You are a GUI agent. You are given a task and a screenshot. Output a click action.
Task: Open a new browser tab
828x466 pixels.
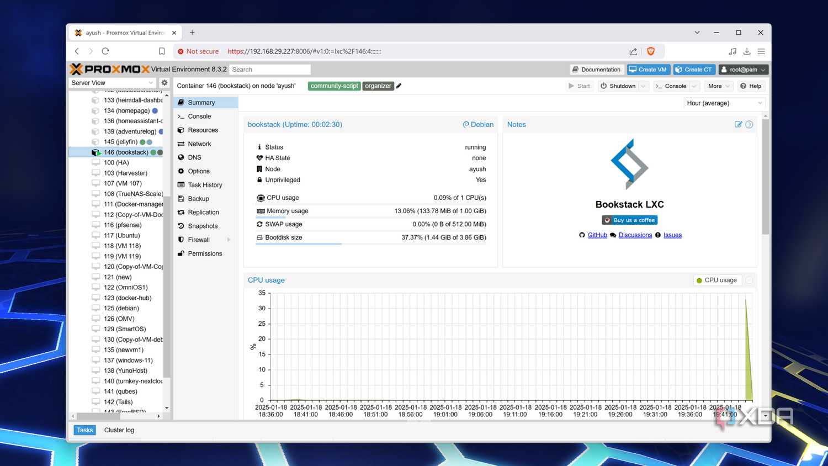tap(192, 33)
